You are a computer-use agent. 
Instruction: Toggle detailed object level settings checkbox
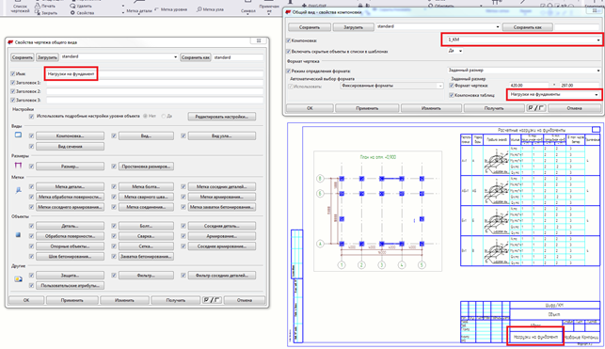coord(32,116)
